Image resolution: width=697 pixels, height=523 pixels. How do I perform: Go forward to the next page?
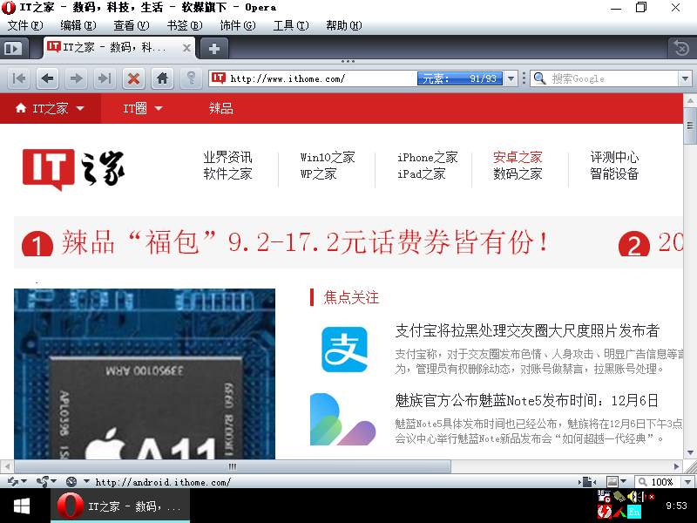[76, 78]
